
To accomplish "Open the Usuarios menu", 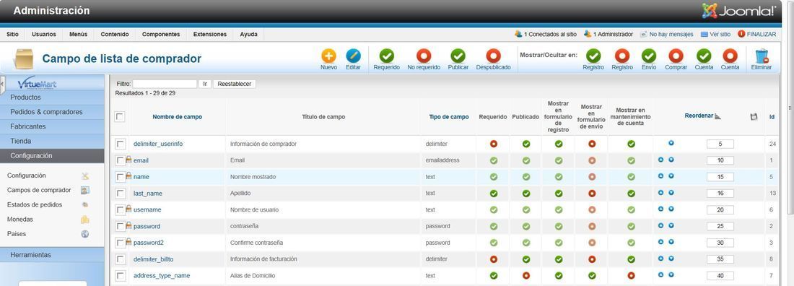I will point(44,35).
